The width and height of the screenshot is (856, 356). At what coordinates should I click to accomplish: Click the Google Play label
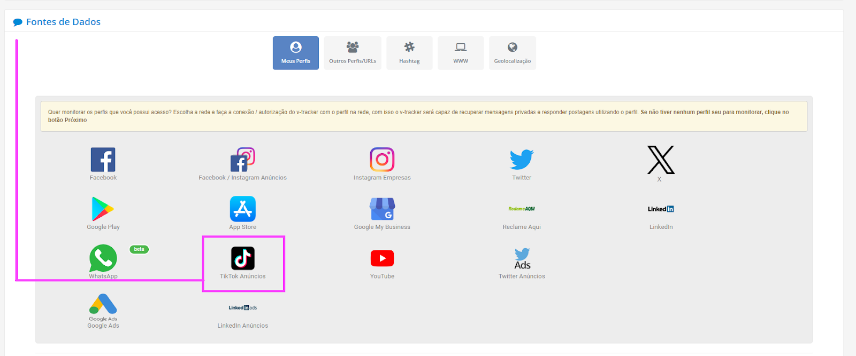[x=103, y=227]
